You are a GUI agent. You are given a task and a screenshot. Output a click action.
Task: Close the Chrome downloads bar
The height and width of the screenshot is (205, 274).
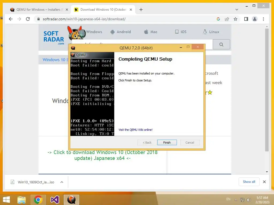tap(264, 182)
